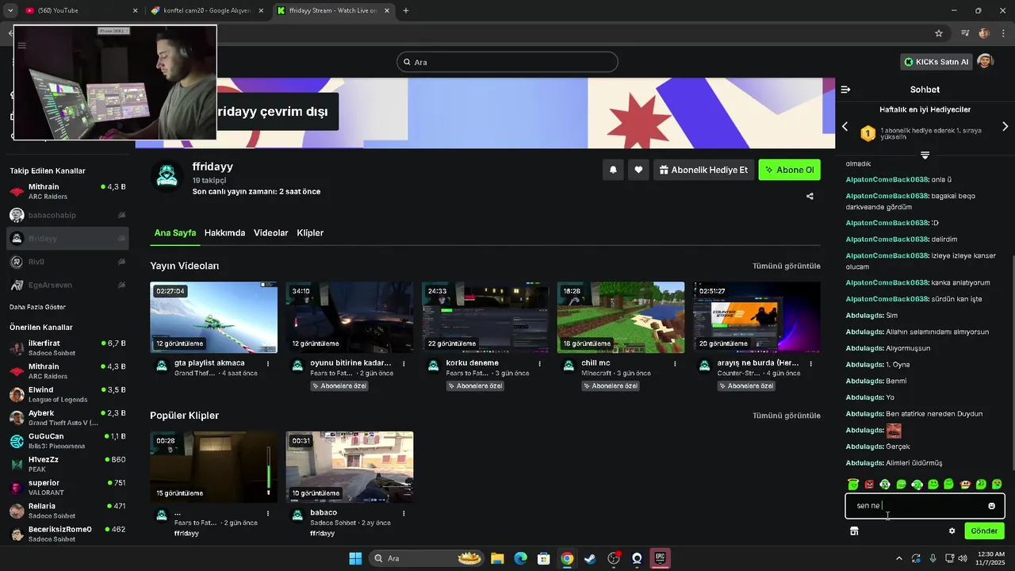Open korku deneme video thumbnail
This screenshot has height=571, width=1015.
tap(485, 317)
